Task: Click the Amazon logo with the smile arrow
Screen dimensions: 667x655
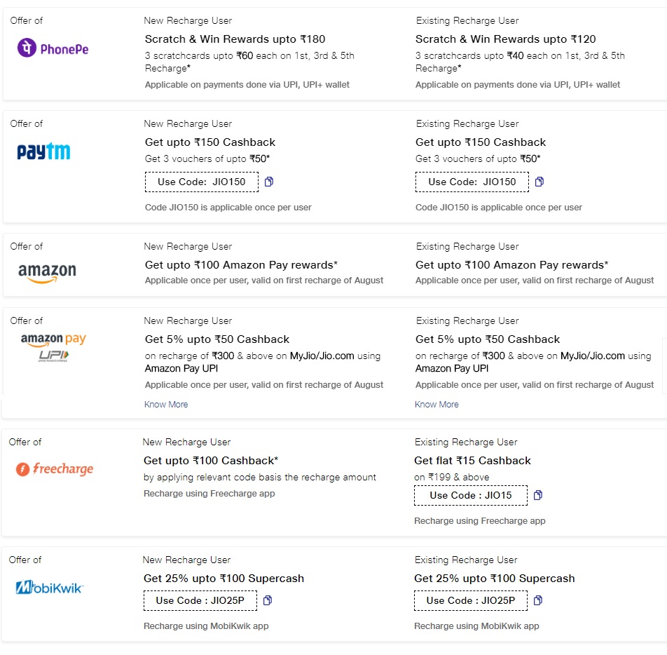Action: click(x=47, y=272)
